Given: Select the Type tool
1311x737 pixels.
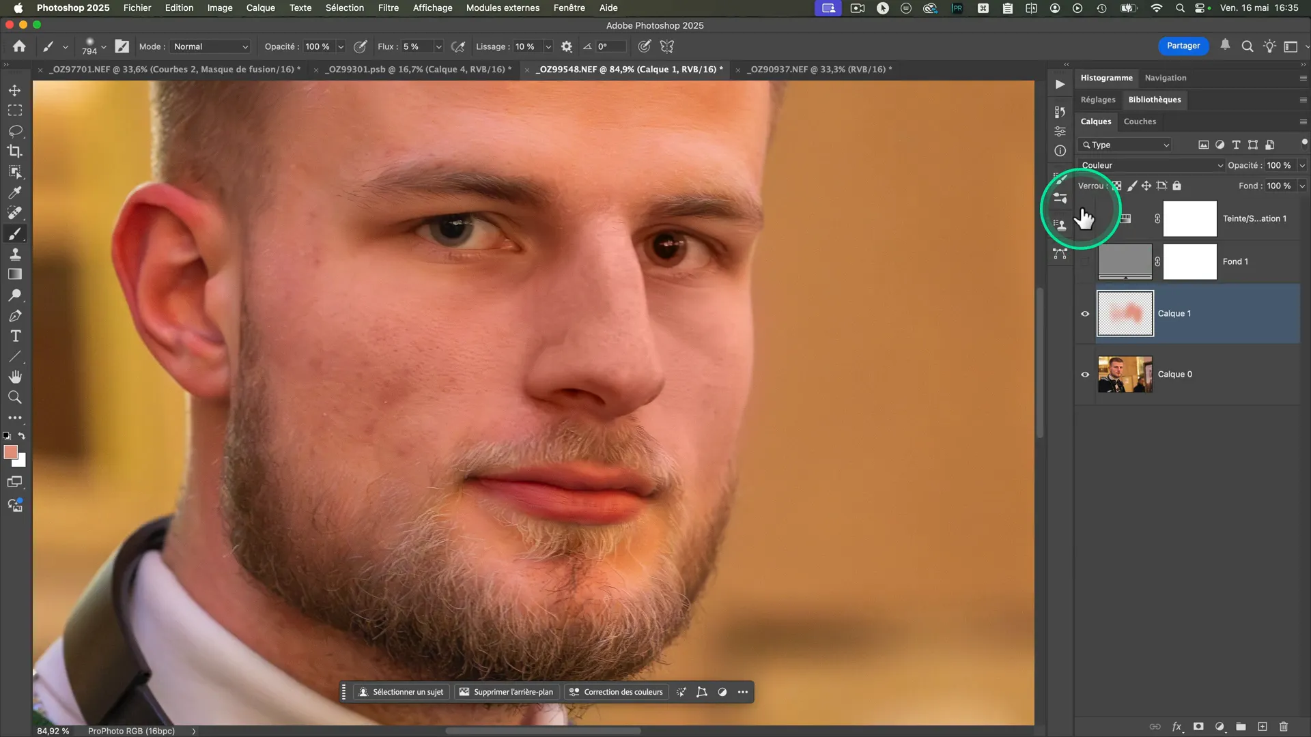Looking at the screenshot, I should click(x=15, y=336).
